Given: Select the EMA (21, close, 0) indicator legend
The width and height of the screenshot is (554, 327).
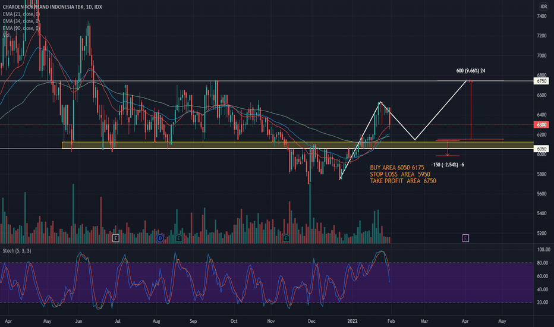Looking at the screenshot, I should click(21, 14).
